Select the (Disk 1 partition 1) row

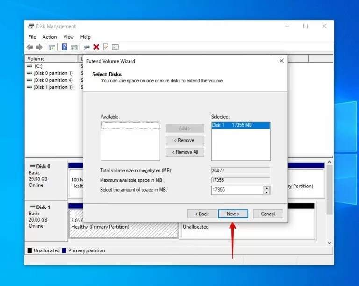(52, 87)
